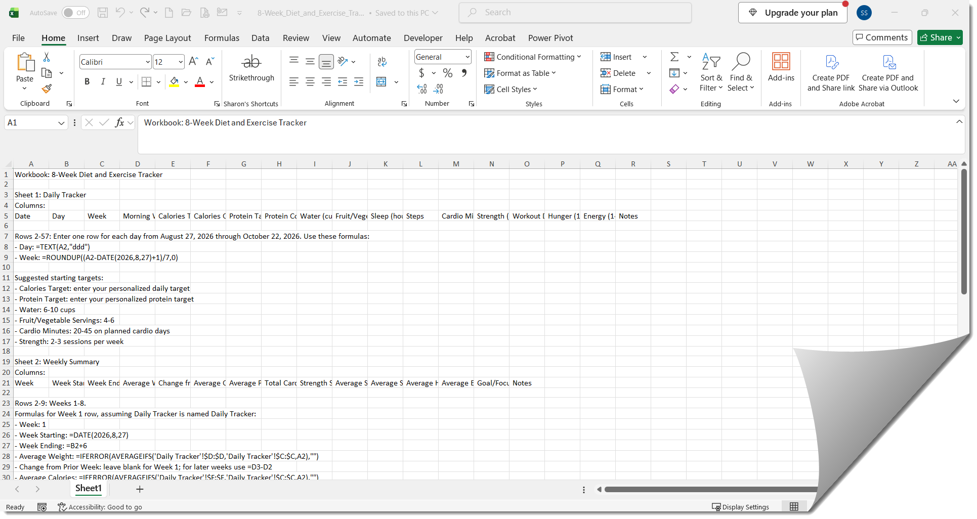Click the Strikethrough shortcut icon
The width and height of the screenshot is (977, 519).
(251, 62)
